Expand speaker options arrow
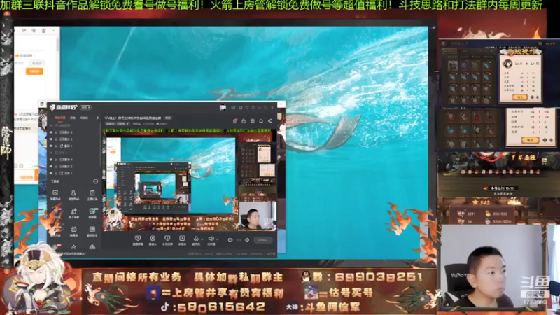 (218, 239)
